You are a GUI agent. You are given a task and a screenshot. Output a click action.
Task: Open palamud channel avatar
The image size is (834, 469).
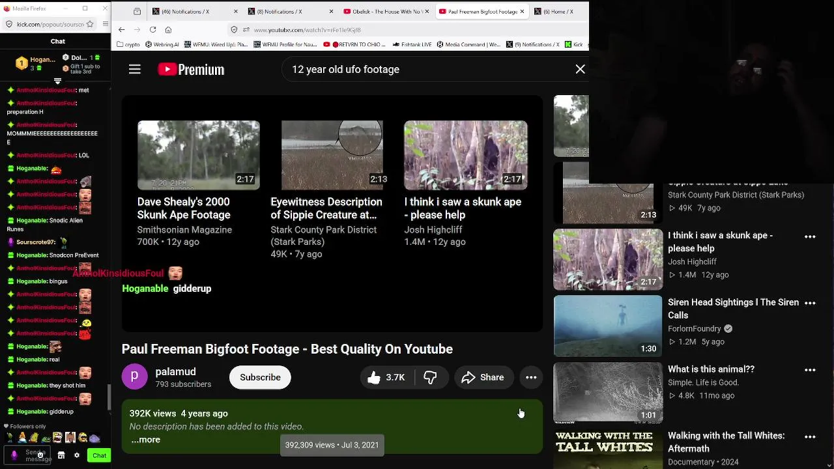135,377
